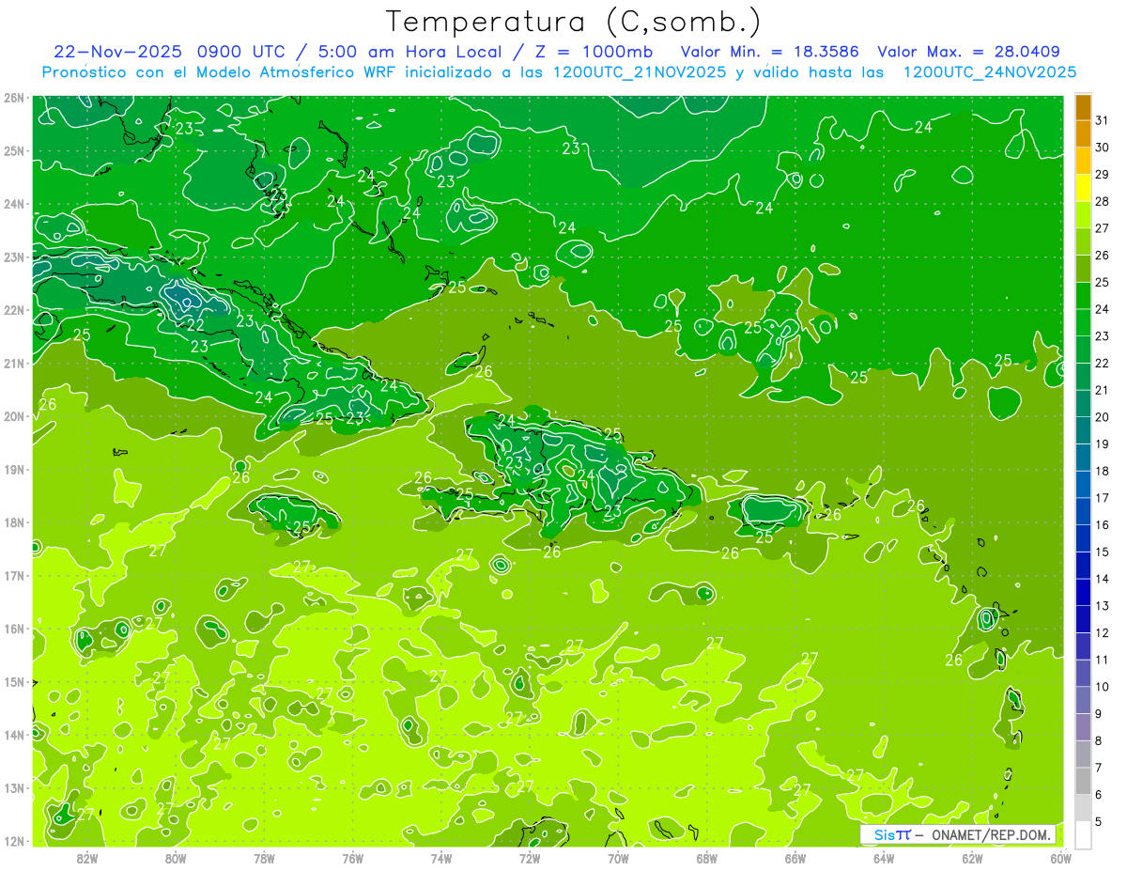The width and height of the screenshot is (1127, 871).
Task: Click the 20N latitude axis label
Action: pos(14,416)
